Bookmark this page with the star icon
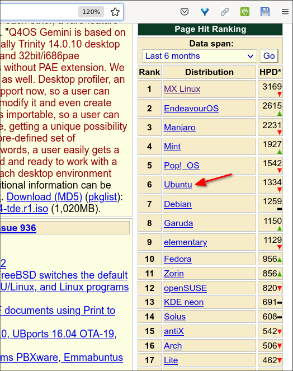This screenshot has width=293, height=371. 115,12
